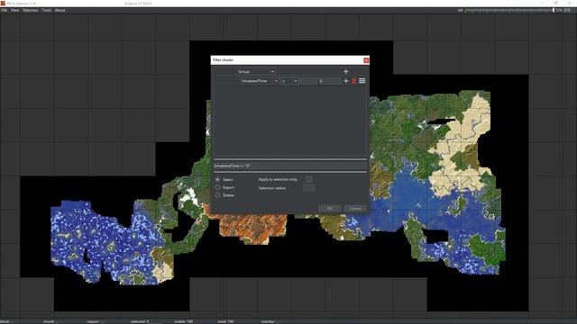The width and height of the screenshot is (577, 324).
Task: Open the InhabitedTime filter field dropdown
Action: pyautogui.click(x=259, y=81)
